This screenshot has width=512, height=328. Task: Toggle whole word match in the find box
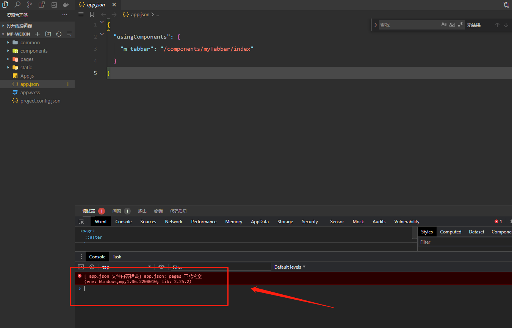click(x=452, y=25)
